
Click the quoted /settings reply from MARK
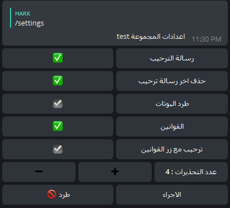click(29, 18)
